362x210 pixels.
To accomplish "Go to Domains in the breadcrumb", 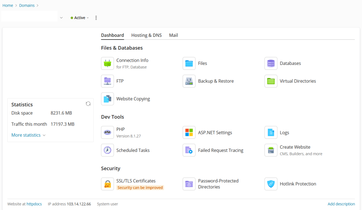I will pyautogui.click(x=27, y=5).
